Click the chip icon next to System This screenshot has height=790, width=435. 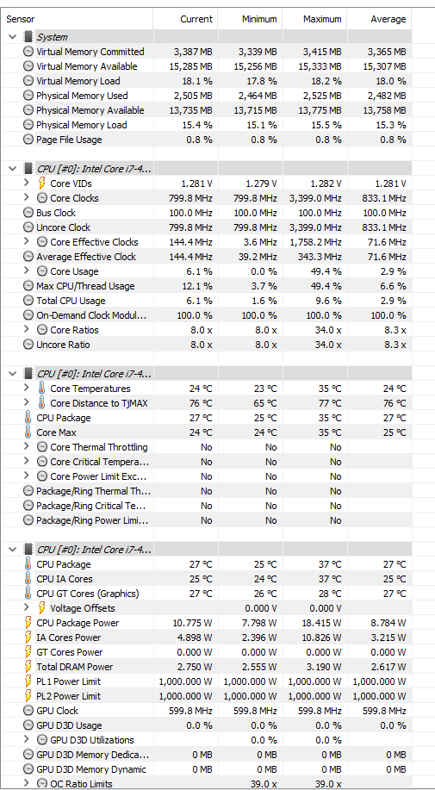[28, 37]
